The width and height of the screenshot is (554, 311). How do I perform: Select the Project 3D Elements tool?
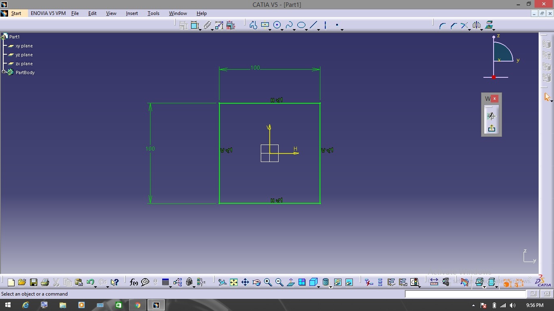click(x=489, y=25)
